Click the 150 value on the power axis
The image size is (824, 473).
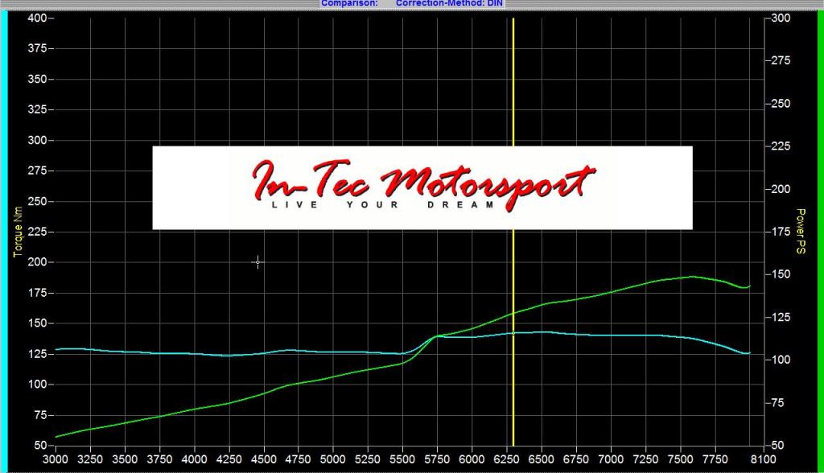pos(781,274)
